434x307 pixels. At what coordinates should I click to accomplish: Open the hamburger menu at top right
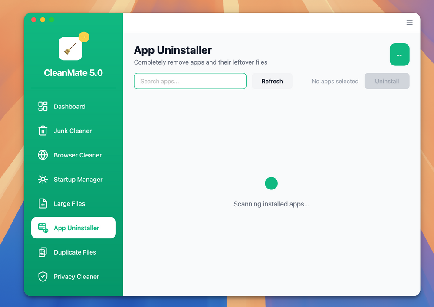click(409, 23)
